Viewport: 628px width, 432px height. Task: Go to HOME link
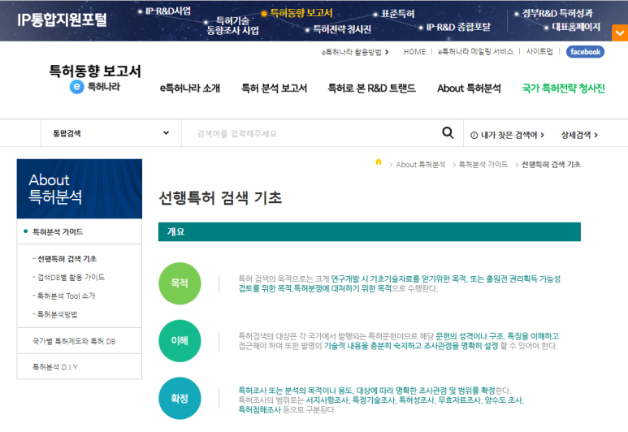pos(414,52)
